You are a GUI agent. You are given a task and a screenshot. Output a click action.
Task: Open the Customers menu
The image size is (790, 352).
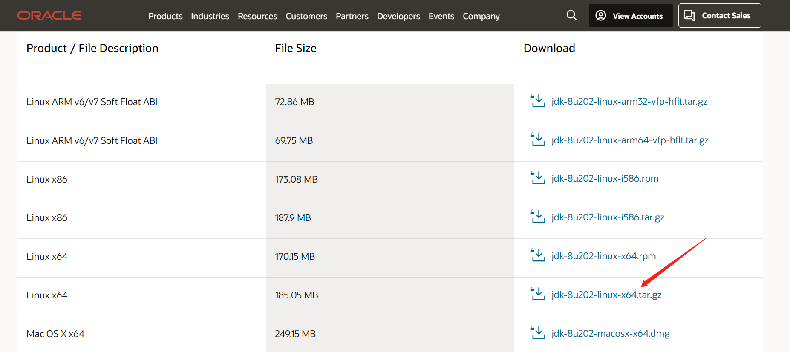306,16
